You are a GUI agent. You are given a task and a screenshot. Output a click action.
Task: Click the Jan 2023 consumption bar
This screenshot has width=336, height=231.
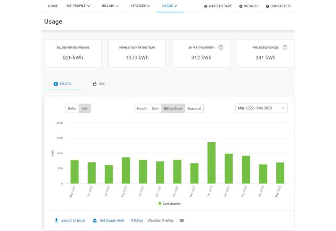click(211, 163)
